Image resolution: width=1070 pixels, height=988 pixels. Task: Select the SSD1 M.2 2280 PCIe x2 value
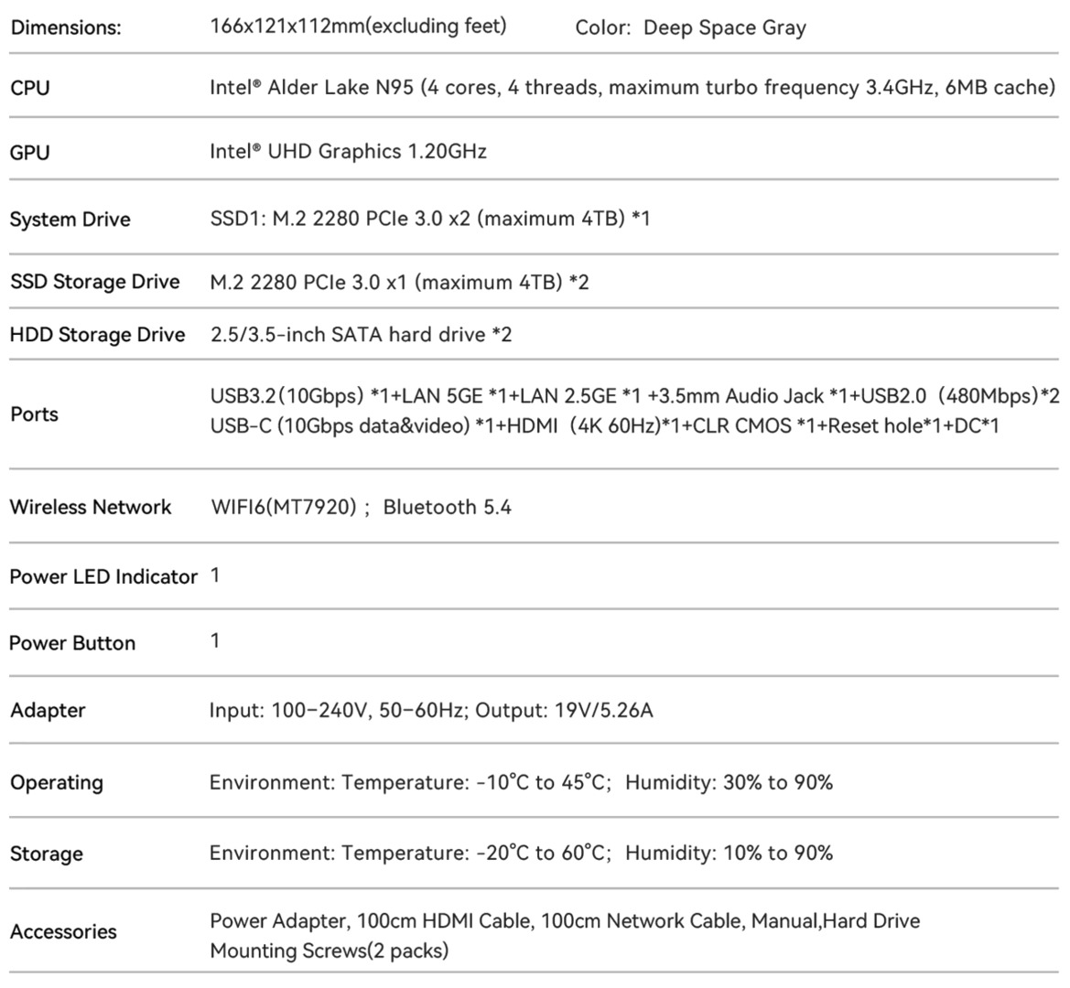(429, 219)
